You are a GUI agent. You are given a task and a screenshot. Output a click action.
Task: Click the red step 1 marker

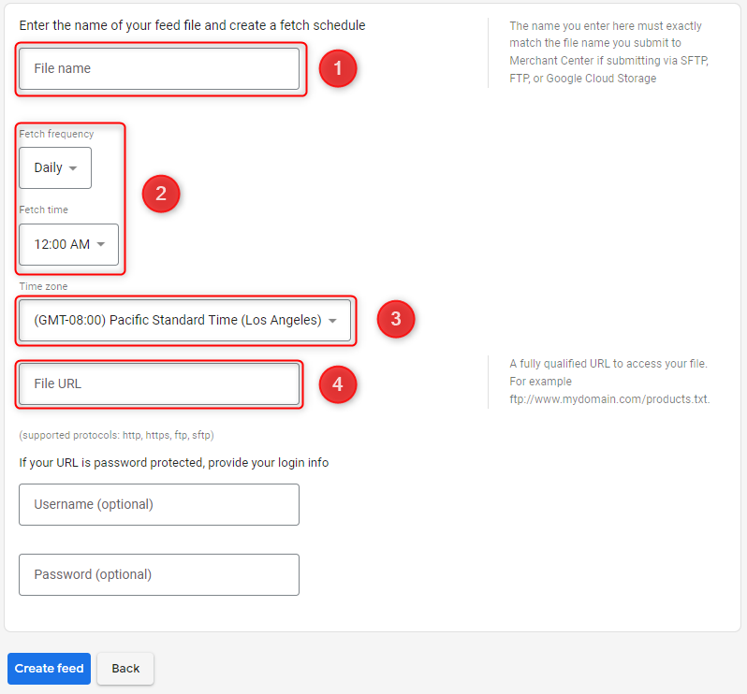(x=338, y=68)
